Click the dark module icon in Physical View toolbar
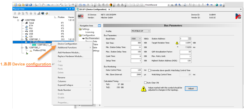244x110 pixels. tap(43, 13)
